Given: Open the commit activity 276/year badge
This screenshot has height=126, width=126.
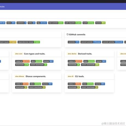Looking at the screenshot, I should point(91,42).
